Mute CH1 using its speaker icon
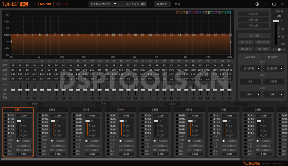Viewport: 288px width, 166px height. [x=18, y=141]
